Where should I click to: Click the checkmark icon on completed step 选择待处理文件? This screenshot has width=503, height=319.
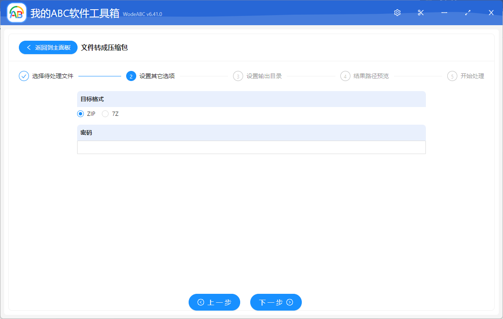pos(23,76)
